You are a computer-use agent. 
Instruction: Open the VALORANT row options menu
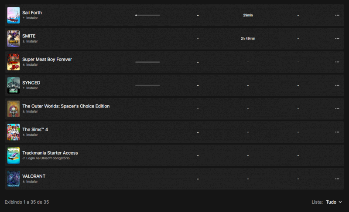click(x=337, y=179)
